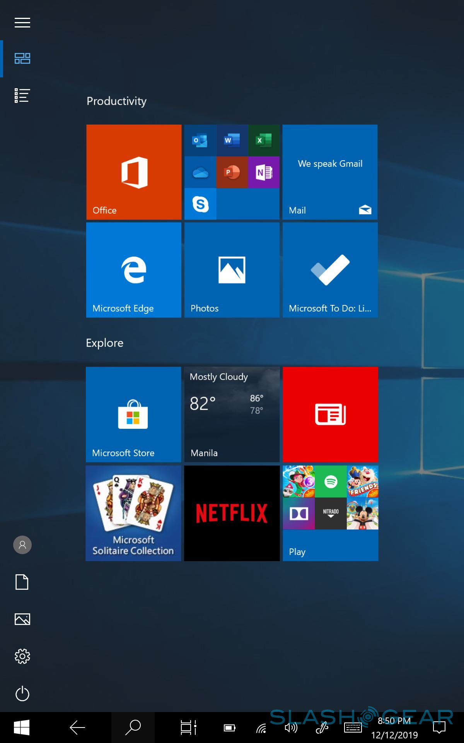The image size is (464, 743).
Task: Open the Microsoft To Do tile
Action: (330, 270)
